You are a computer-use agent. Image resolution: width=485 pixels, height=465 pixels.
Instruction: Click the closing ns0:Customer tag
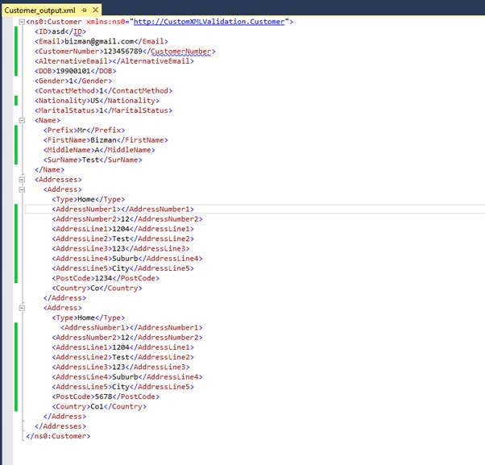[x=58, y=436]
